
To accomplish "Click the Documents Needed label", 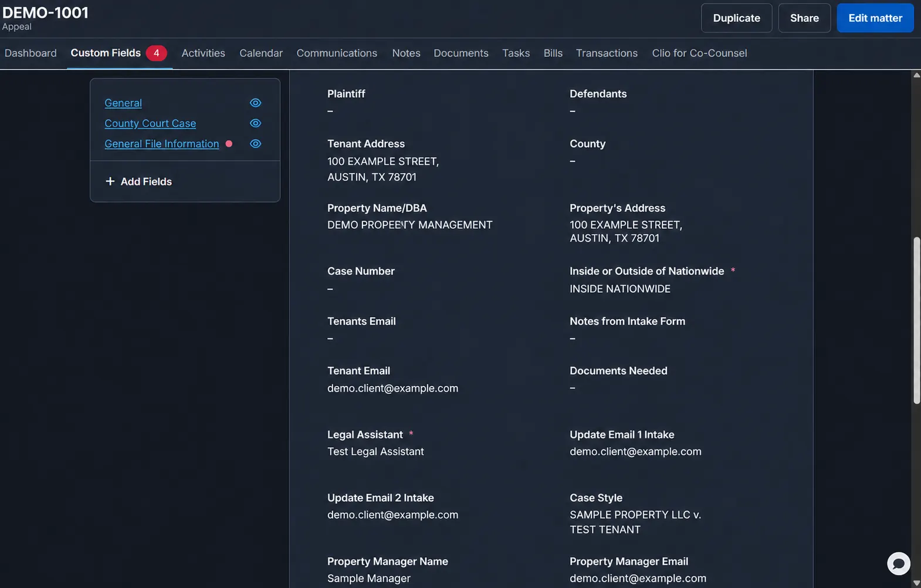I will [618, 371].
